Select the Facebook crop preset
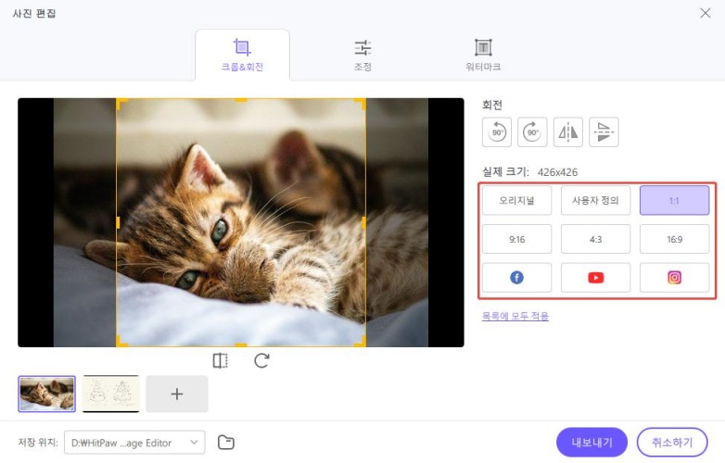 pyautogui.click(x=516, y=278)
